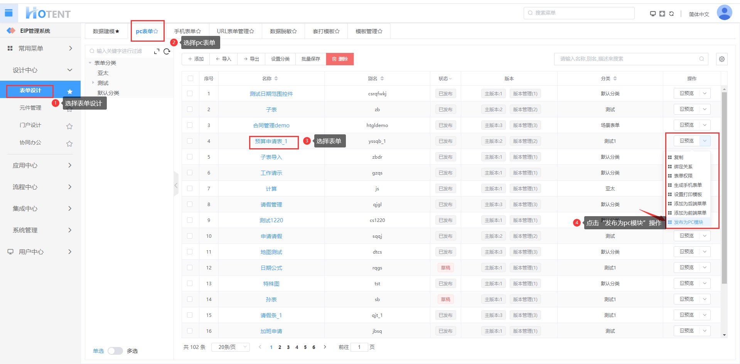
Task: Click the hamburger menu icon at top-left
Action: pyautogui.click(x=8, y=13)
